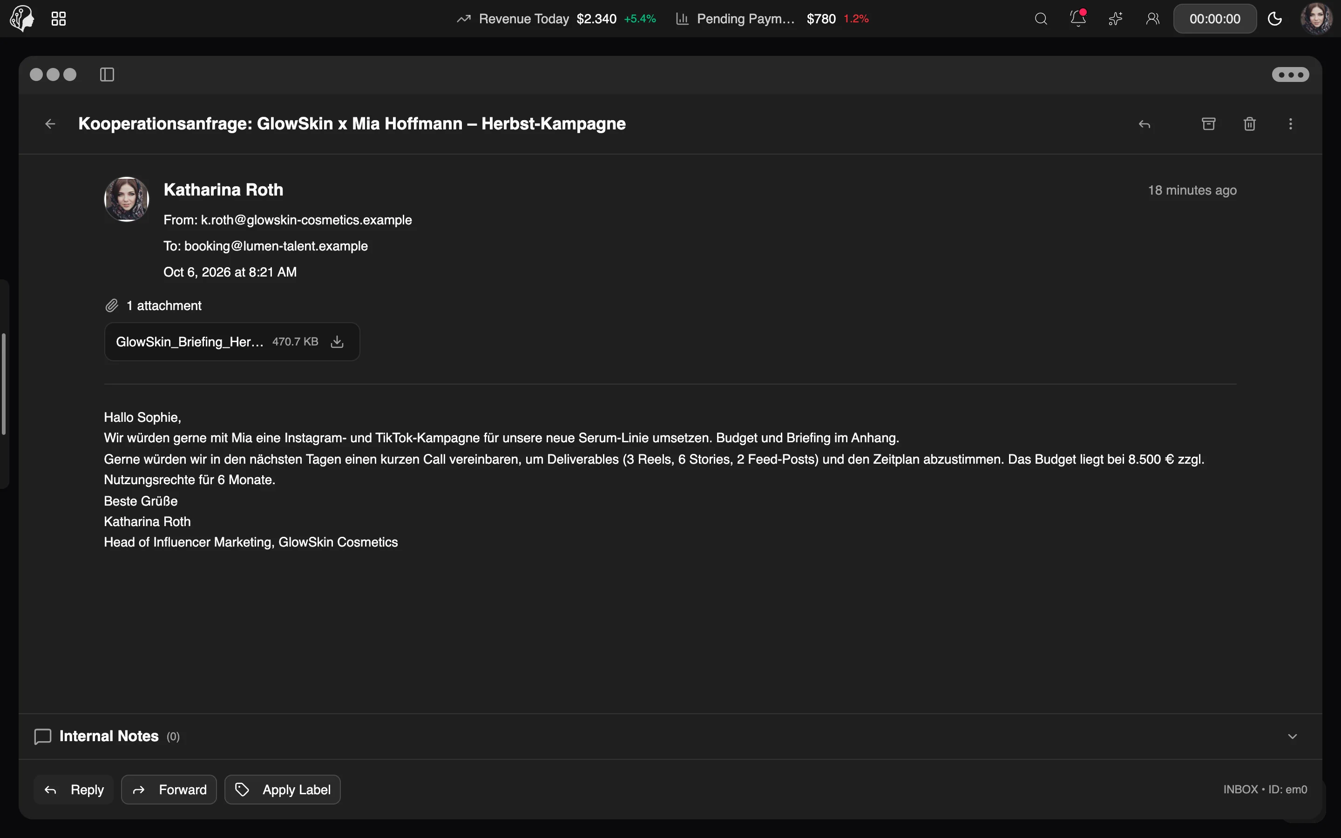
Task: Open the contacts person icon
Action: pyautogui.click(x=1152, y=19)
